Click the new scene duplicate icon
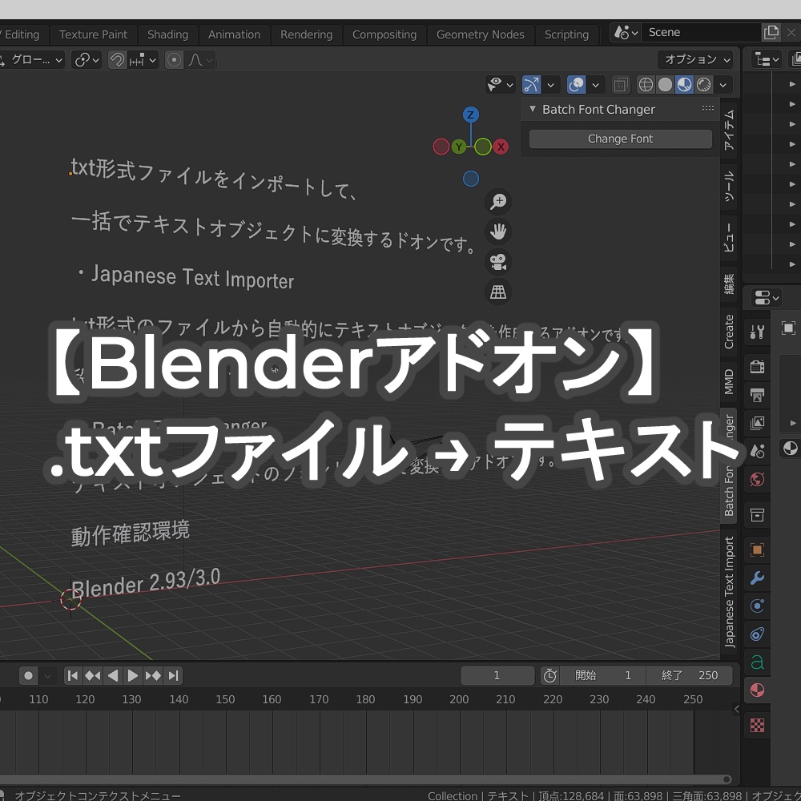The image size is (801, 801). (x=771, y=32)
